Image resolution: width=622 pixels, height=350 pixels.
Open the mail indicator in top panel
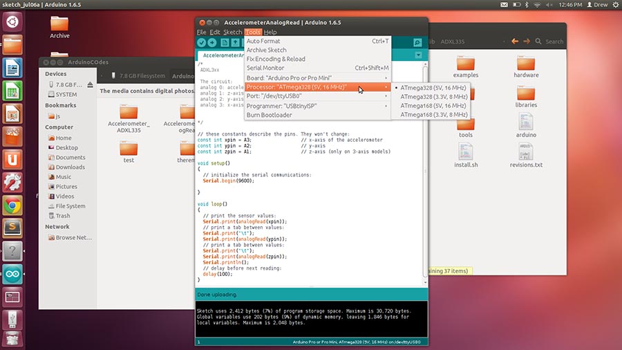504,5
